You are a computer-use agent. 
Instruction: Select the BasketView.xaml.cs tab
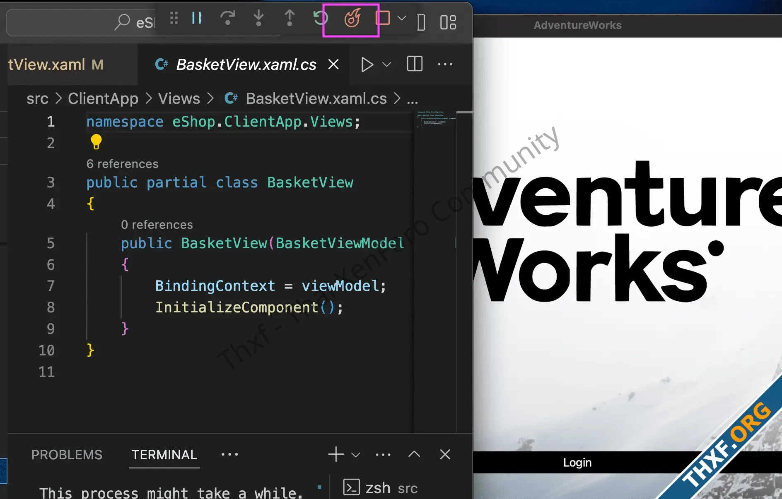coord(246,65)
